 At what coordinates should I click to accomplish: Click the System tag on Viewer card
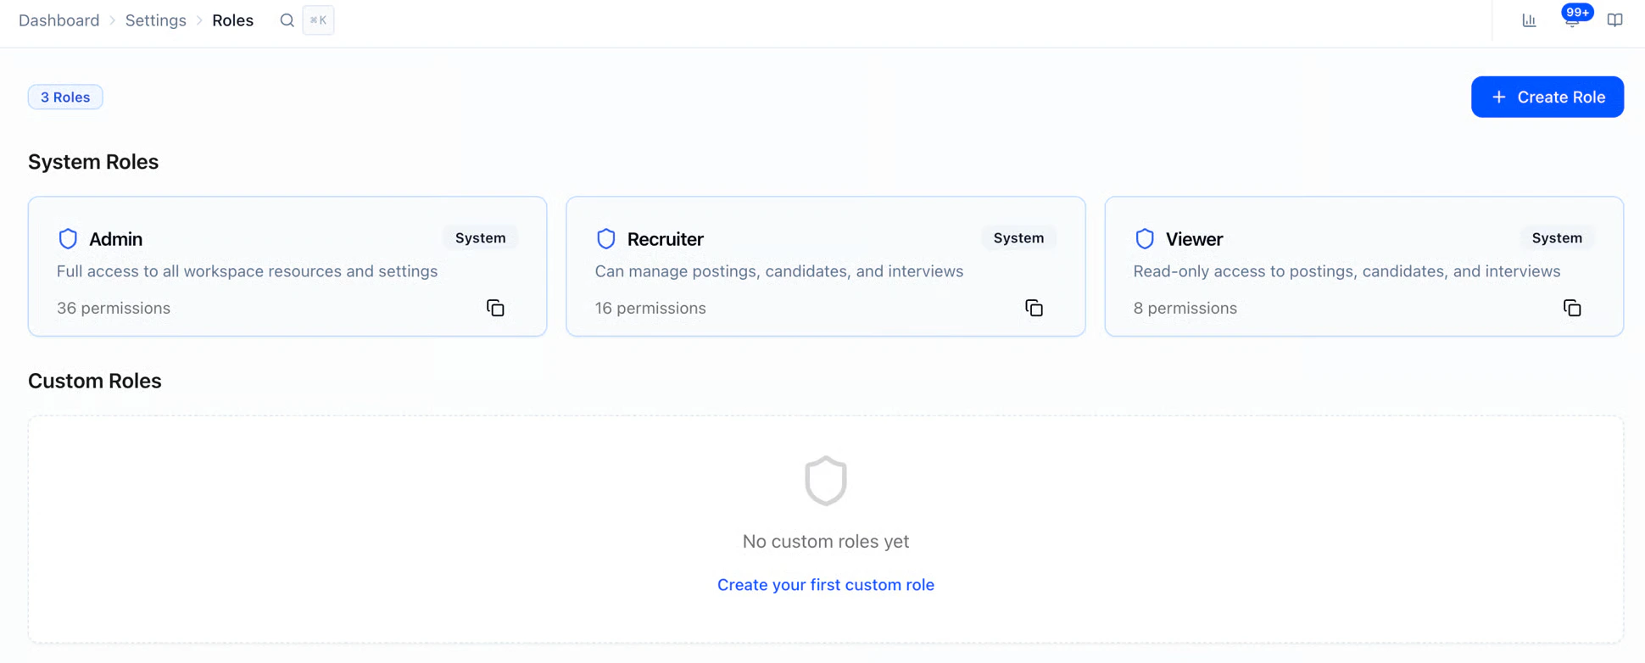click(1557, 238)
